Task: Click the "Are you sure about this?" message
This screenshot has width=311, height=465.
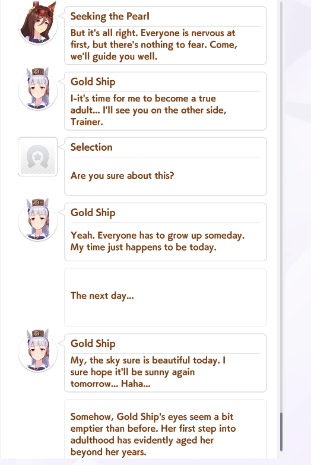Action: (122, 176)
